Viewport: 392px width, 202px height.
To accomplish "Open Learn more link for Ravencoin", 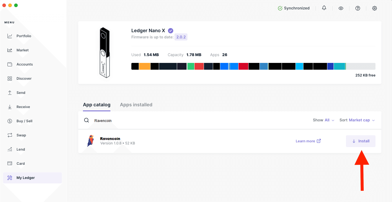I will tap(308, 141).
